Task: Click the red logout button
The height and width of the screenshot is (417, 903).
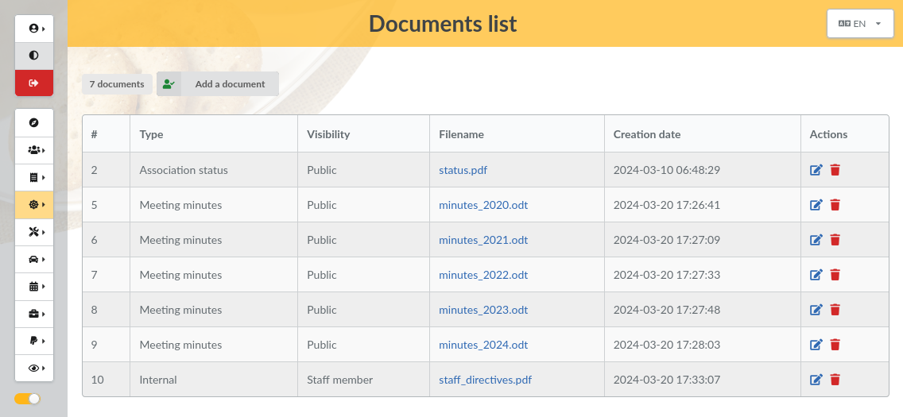Action: pos(34,83)
